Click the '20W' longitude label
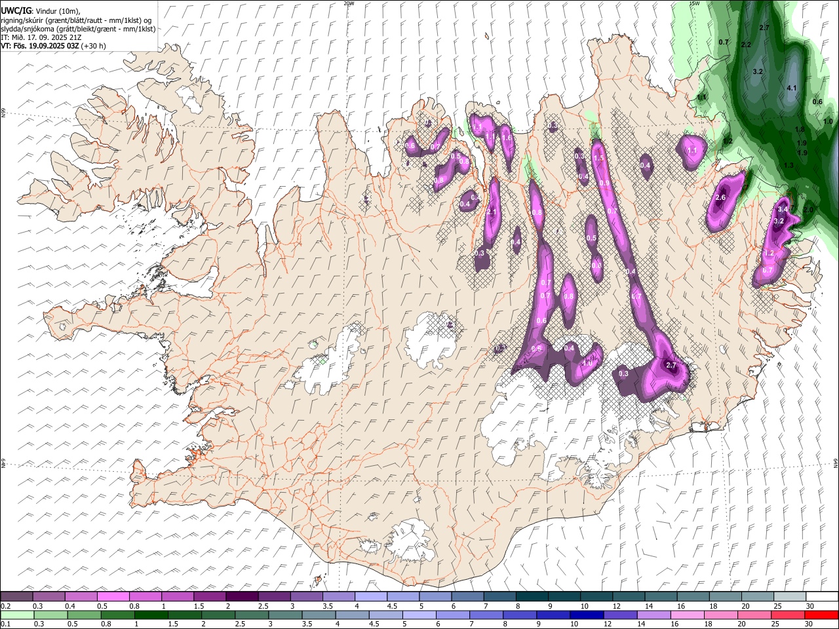839x629 pixels. [349, 3]
